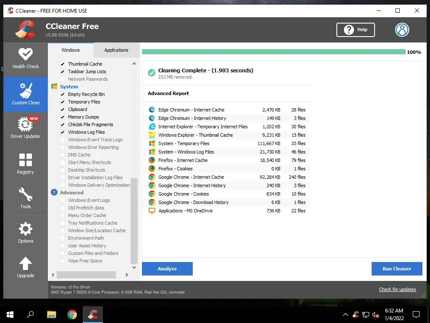The image size is (430, 323).
Task: Open File Explorer from taskbar
Action: click(51, 315)
